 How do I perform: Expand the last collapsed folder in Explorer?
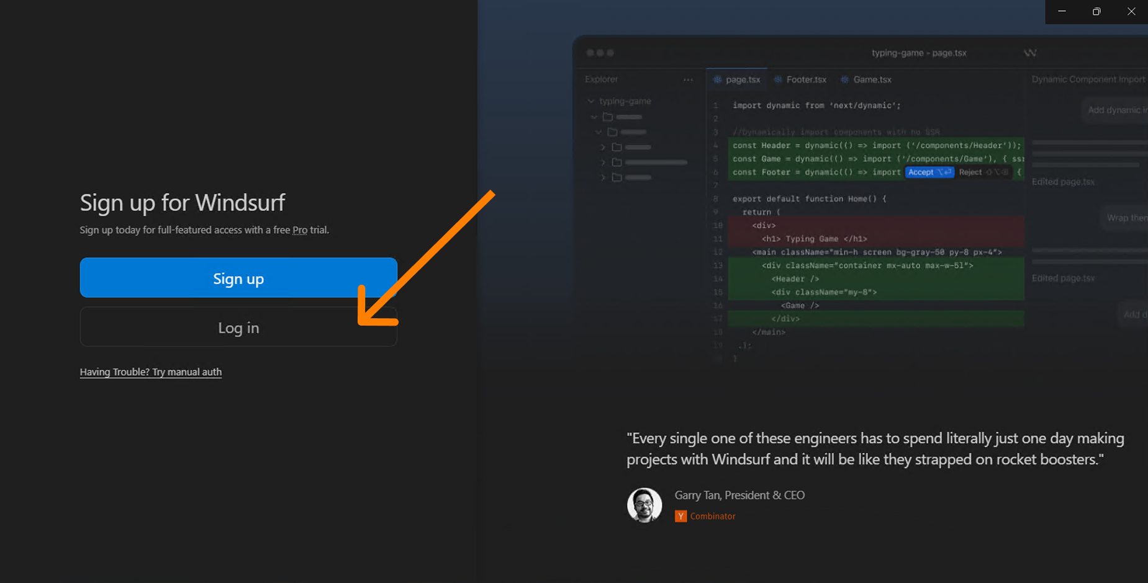tap(603, 177)
